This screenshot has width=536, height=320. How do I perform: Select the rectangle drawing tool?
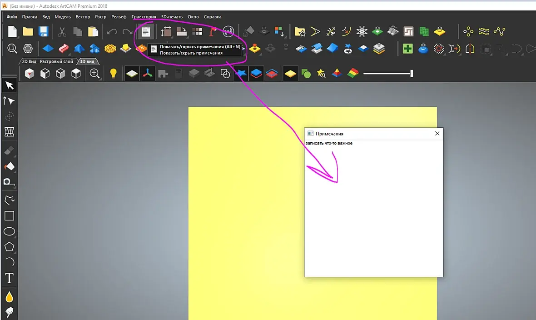(9, 216)
